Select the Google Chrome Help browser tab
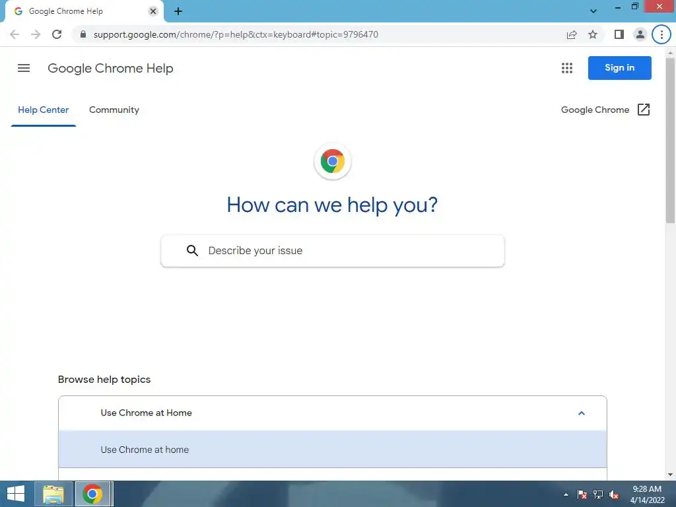 [84, 11]
